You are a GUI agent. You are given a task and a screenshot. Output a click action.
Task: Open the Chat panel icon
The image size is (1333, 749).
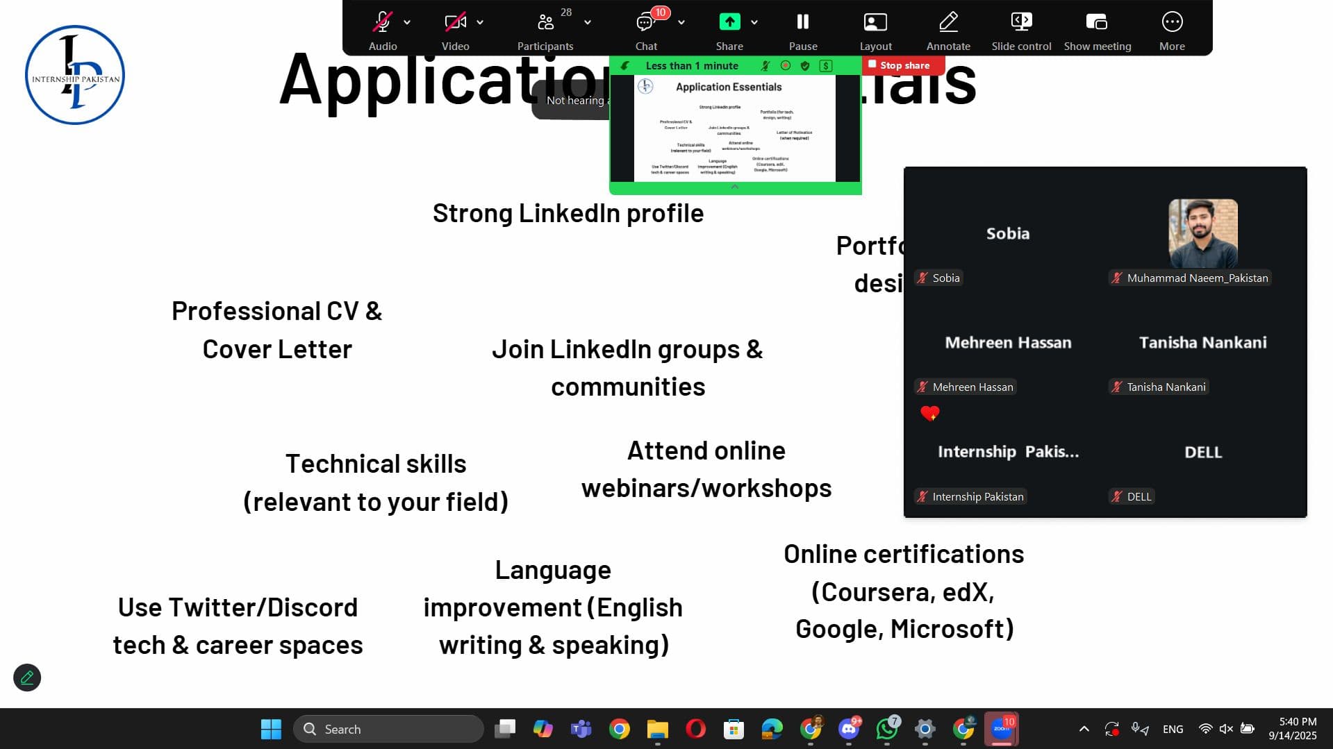(645, 22)
